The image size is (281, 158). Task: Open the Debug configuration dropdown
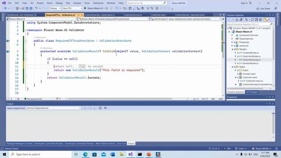click(55, 8)
